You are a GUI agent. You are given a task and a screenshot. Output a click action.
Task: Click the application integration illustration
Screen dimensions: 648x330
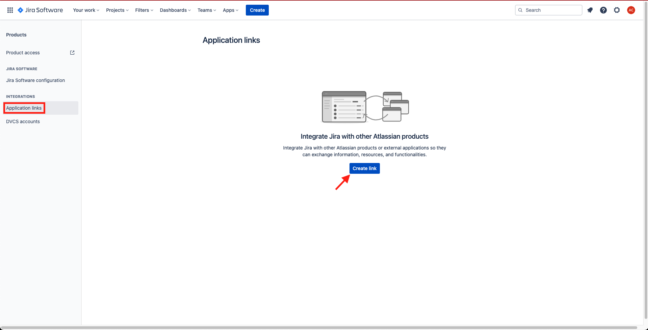(365, 107)
